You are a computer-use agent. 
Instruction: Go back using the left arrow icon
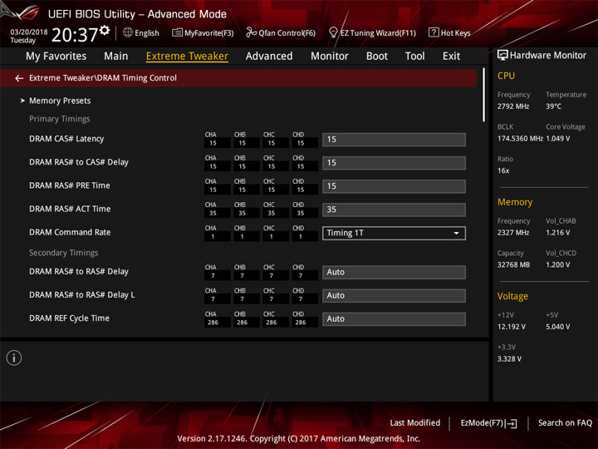pos(19,78)
